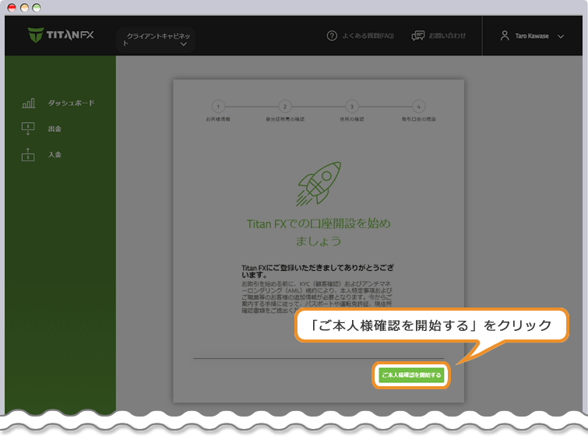Select 入金 in the sidebar menu
This screenshot has height=436, width=588.
(x=55, y=154)
